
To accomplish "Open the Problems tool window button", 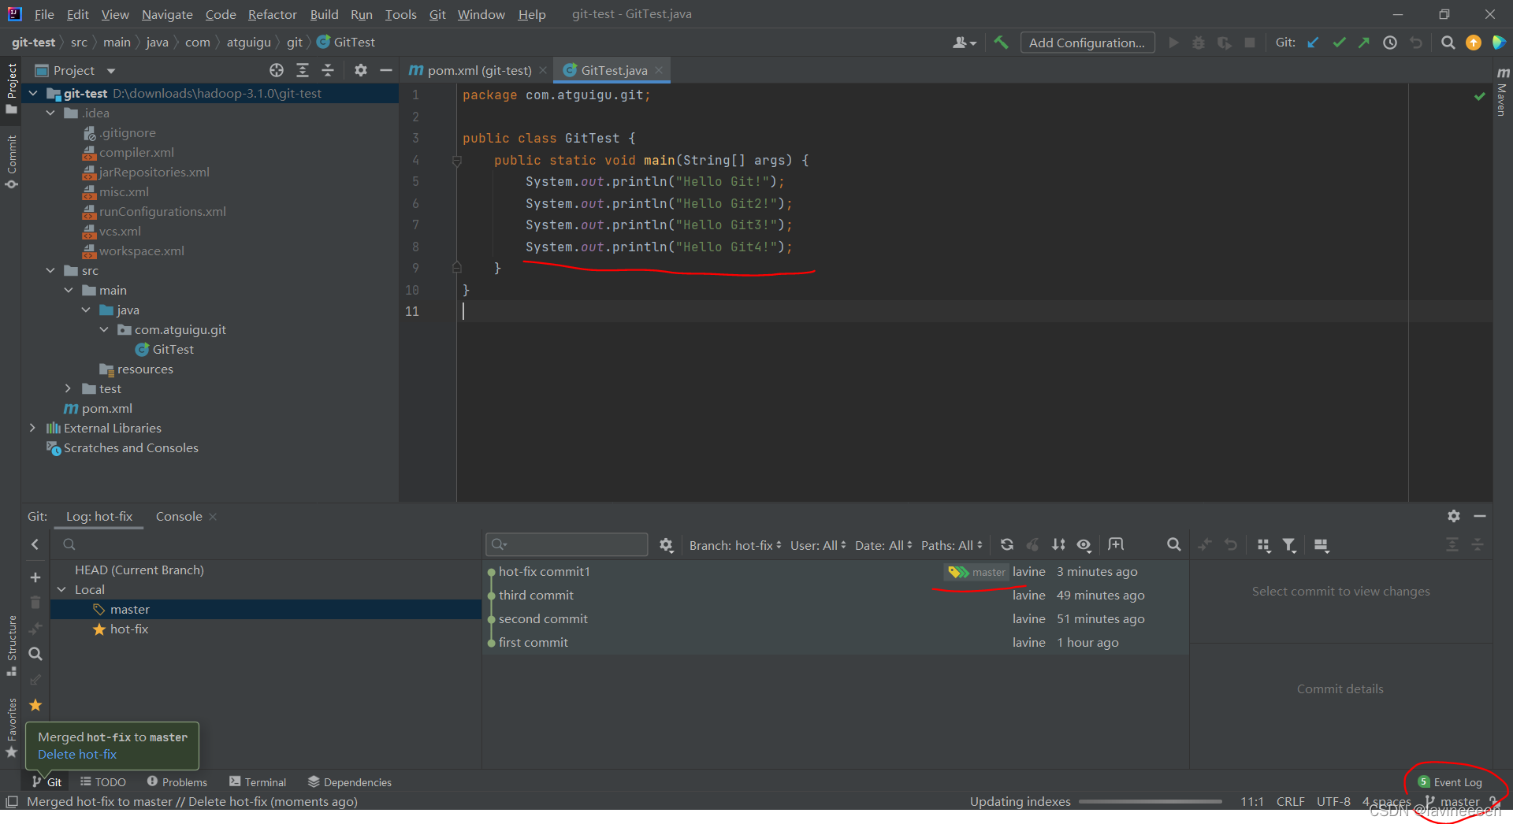I will click(177, 782).
